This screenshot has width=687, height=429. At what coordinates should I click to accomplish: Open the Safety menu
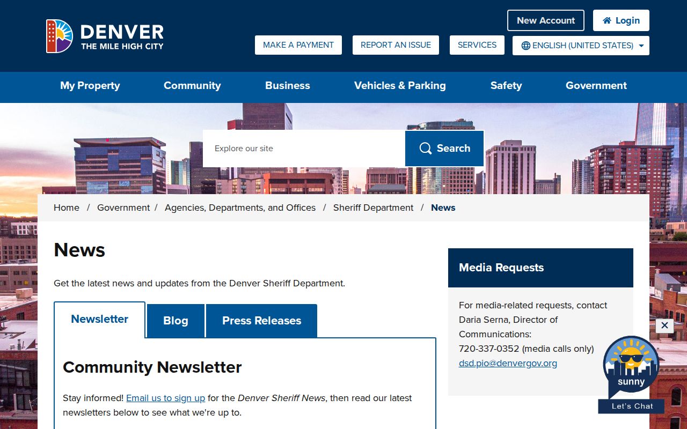pos(506,86)
